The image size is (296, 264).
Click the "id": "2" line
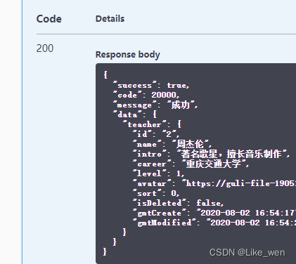156,134
